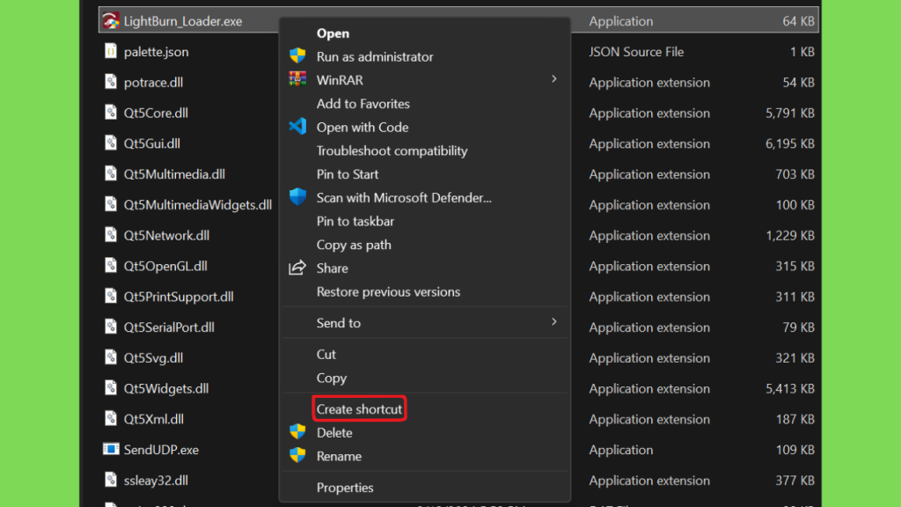Click the palette.json file icon
The height and width of the screenshot is (507, 901).
click(x=111, y=51)
